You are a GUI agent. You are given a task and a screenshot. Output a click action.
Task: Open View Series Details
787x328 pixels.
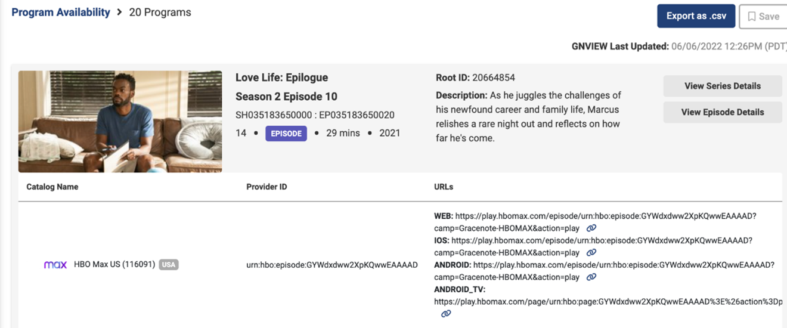click(x=722, y=86)
